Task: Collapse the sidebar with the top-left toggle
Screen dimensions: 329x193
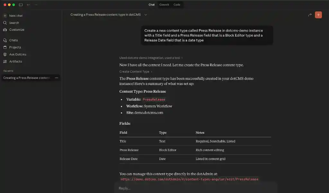Action: tap(20, 4)
